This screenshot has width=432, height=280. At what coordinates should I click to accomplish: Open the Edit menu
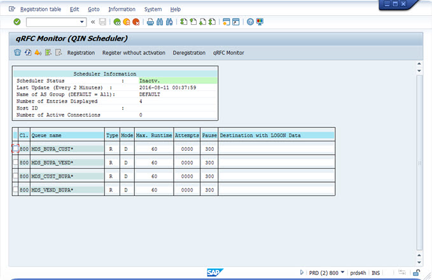[74, 9]
